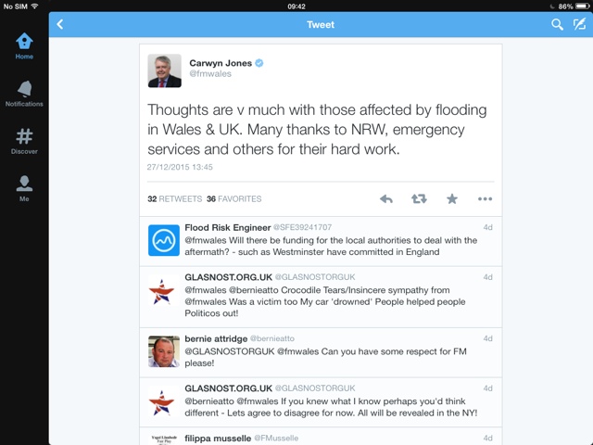
Task: Favorite the tweet with the star
Action: [x=452, y=198]
